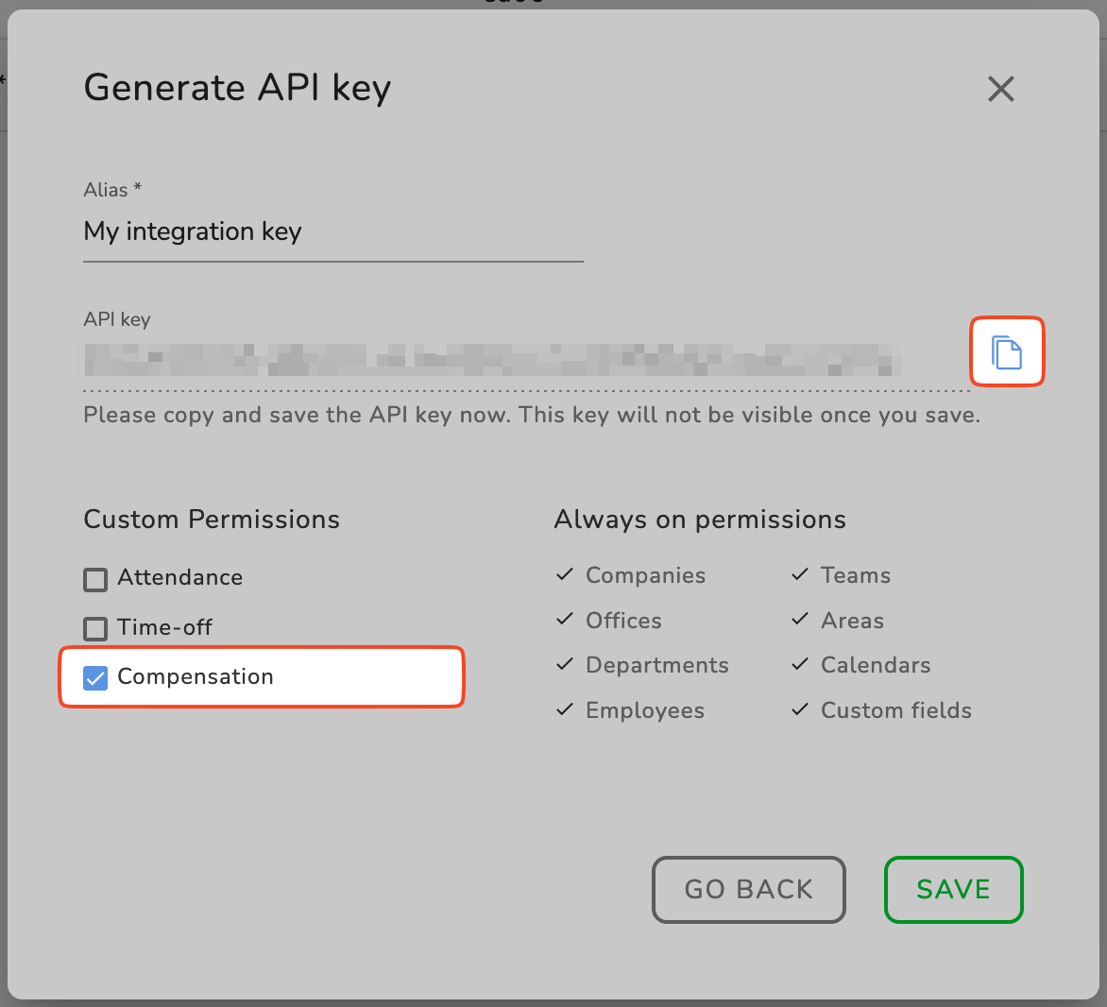Select the blurred API key value

tap(491, 360)
